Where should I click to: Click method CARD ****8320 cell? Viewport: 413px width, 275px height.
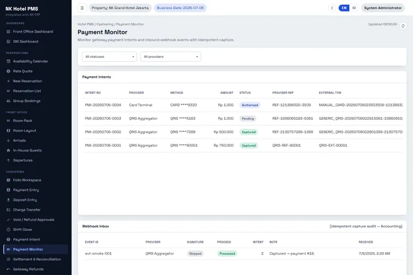point(184,105)
